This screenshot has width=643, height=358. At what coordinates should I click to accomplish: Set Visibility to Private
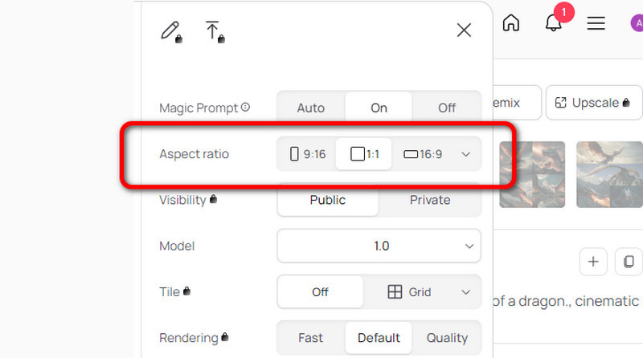(x=430, y=200)
